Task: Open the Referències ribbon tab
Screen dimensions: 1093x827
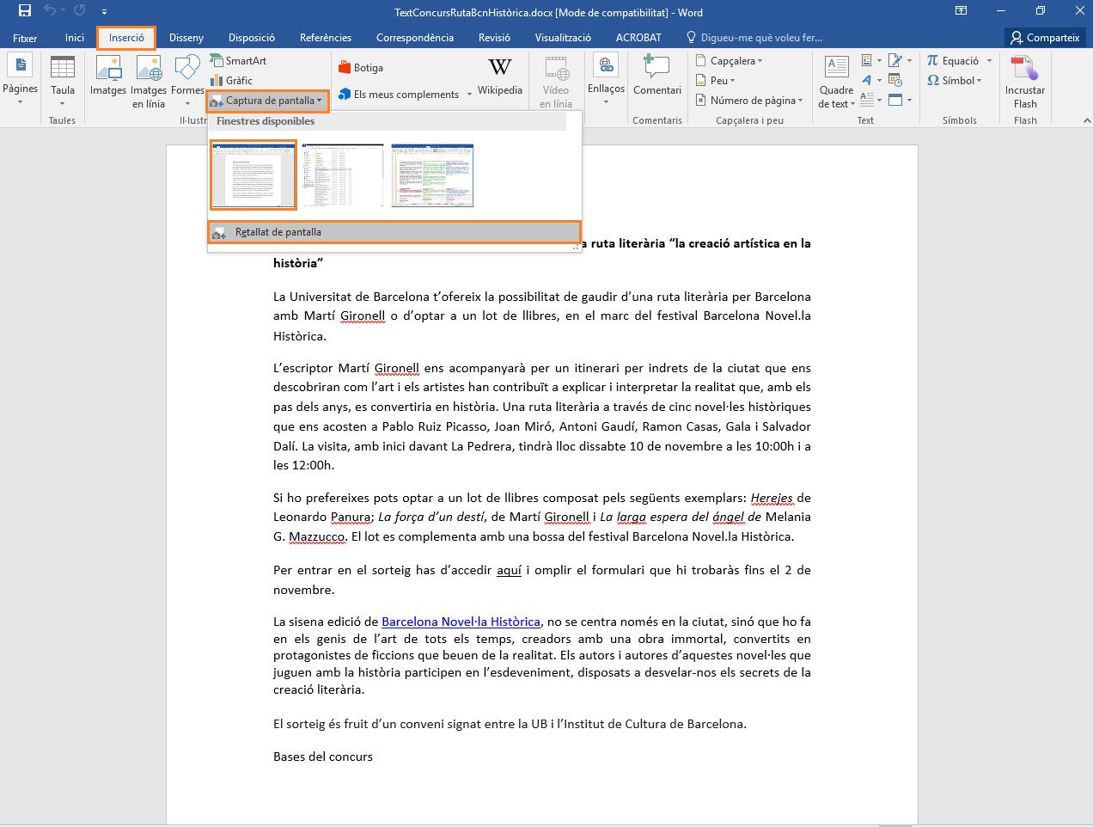Action: coord(325,38)
